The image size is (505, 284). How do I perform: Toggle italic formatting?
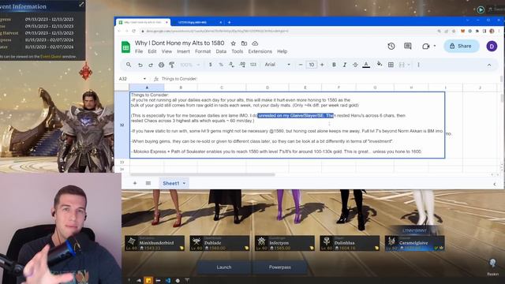tap(345, 65)
